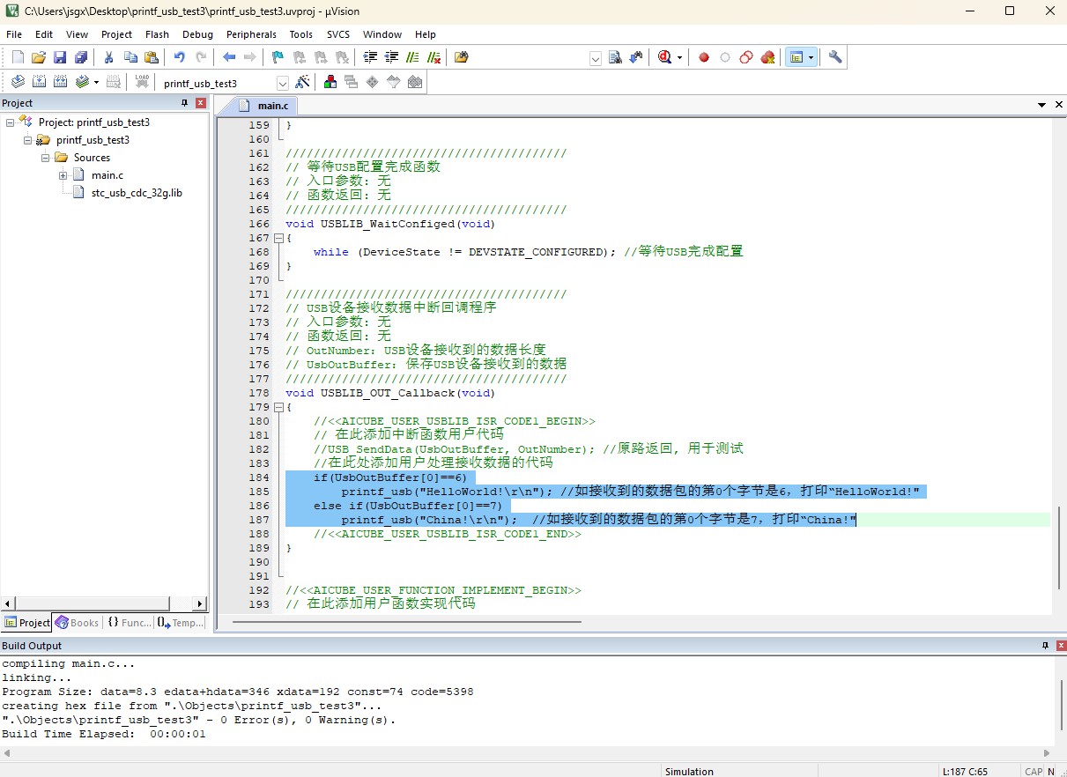Undo the last edit with the Undo arrow
The width and height of the screenshot is (1067, 777).
coord(180,57)
